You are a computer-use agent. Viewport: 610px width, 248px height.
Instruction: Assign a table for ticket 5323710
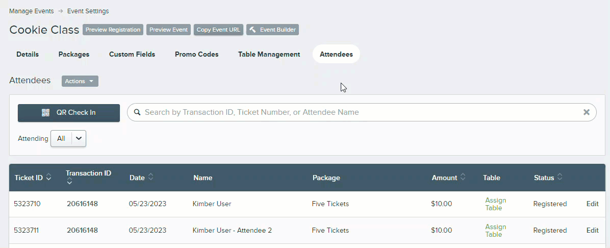496,204
